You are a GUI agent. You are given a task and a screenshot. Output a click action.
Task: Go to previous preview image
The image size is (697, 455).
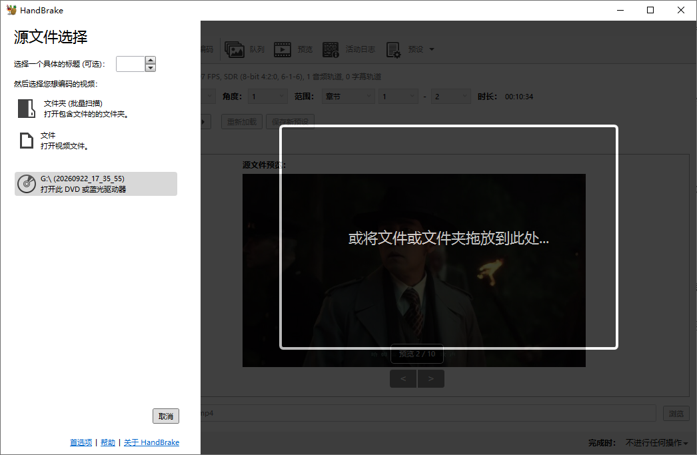click(x=403, y=378)
